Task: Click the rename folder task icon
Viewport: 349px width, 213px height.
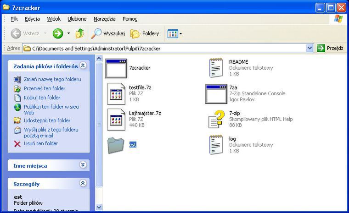Action: (17, 79)
